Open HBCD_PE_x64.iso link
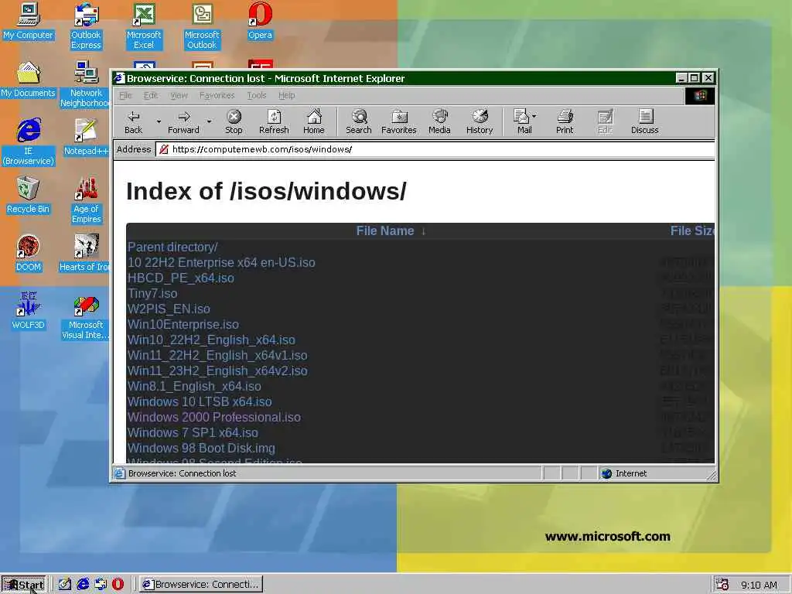 [x=181, y=278]
